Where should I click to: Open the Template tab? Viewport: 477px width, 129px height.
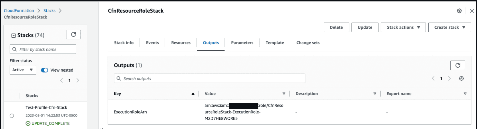(x=275, y=43)
